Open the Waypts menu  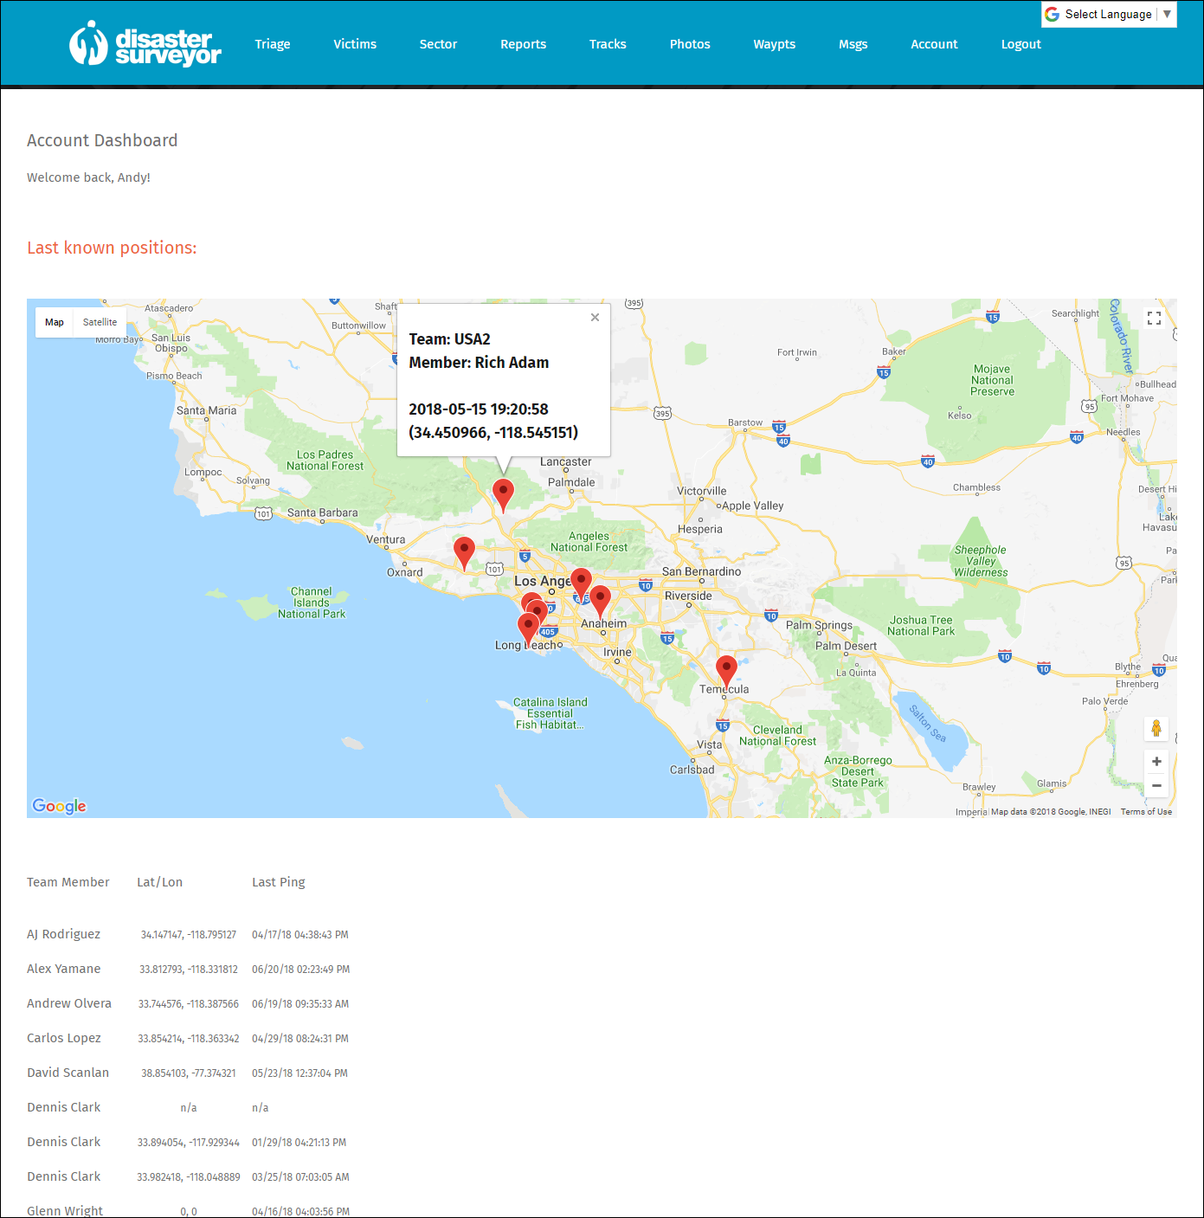click(774, 44)
